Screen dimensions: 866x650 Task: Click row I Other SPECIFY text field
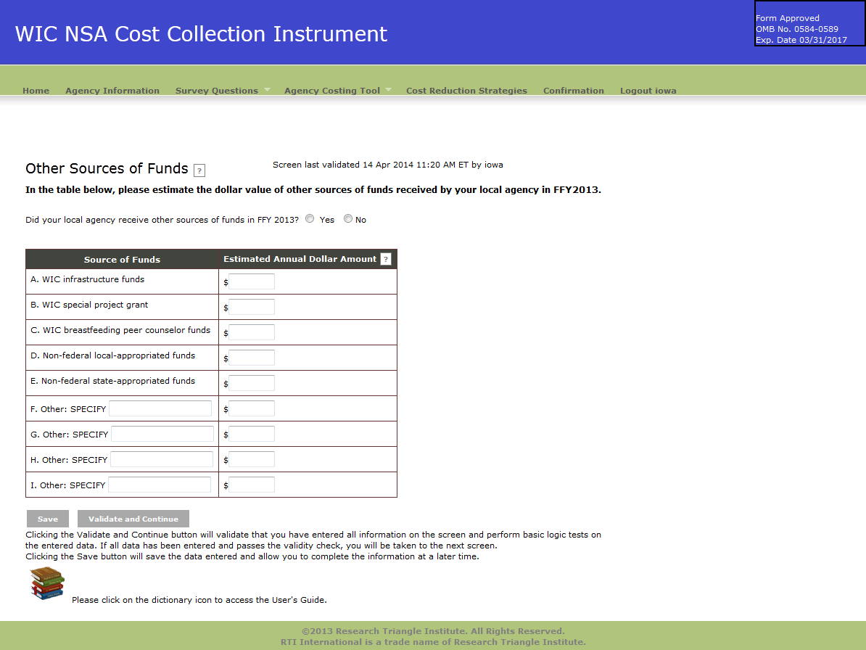160,485
